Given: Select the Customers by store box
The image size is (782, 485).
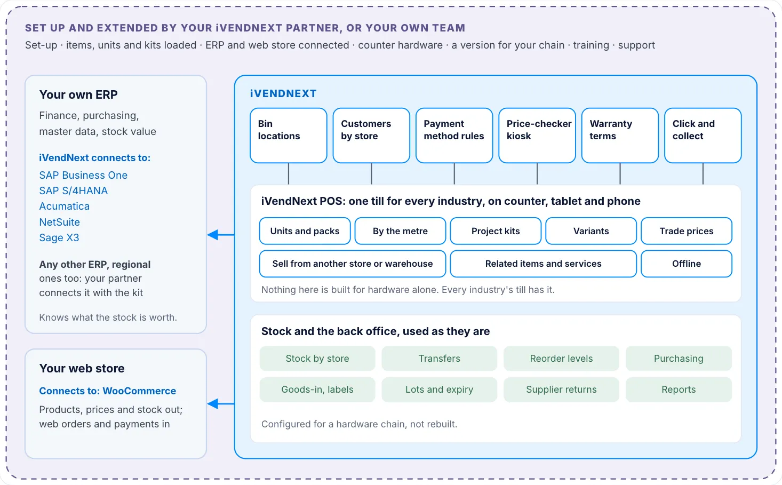Looking at the screenshot, I should click(x=371, y=136).
